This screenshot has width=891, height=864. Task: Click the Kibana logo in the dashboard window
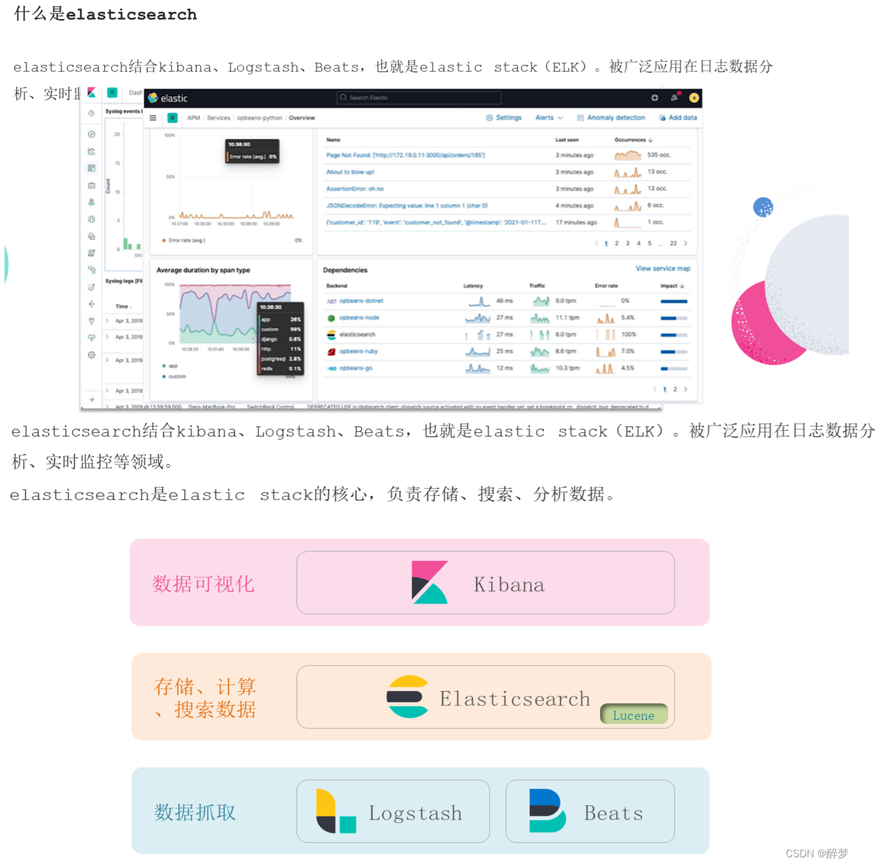[x=91, y=92]
